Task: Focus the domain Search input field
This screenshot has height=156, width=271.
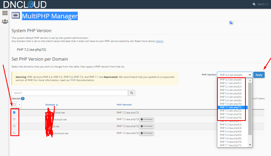Action: click(70, 93)
